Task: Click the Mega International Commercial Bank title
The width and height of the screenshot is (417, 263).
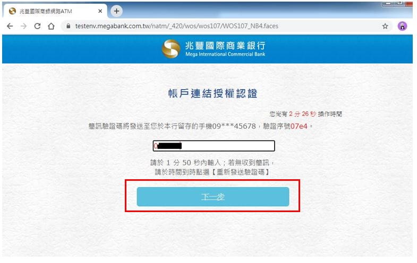Action: point(225,54)
